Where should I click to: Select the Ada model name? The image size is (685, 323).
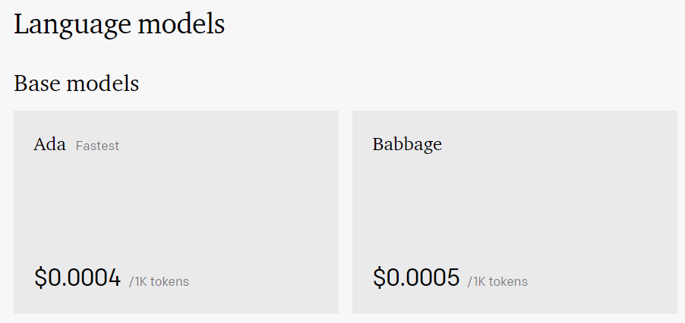[49, 144]
